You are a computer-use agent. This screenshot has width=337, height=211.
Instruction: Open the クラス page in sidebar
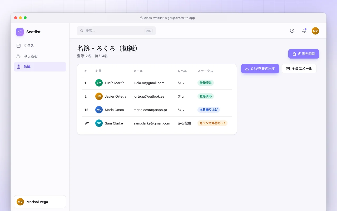40,46
